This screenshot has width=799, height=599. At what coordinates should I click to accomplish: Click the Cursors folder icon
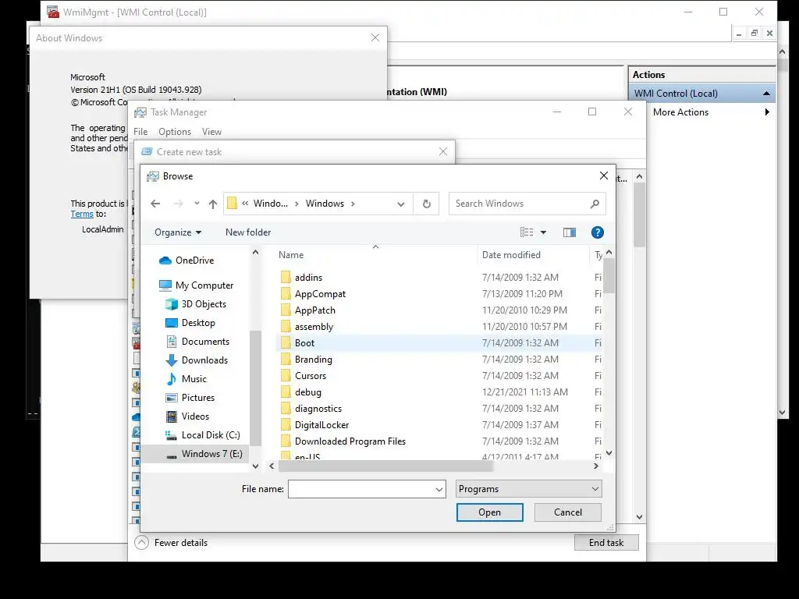[286, 376]
